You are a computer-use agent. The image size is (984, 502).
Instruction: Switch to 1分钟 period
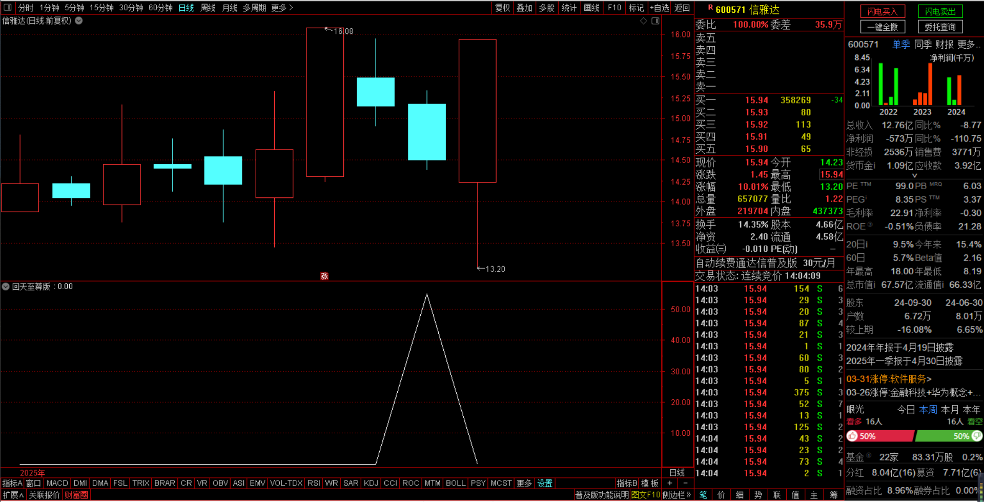(x=49, y=8)
